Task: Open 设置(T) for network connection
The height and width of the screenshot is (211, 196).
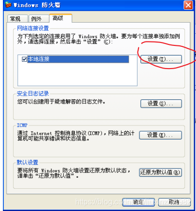Action: pyautogui.click(x=161, y=59)
